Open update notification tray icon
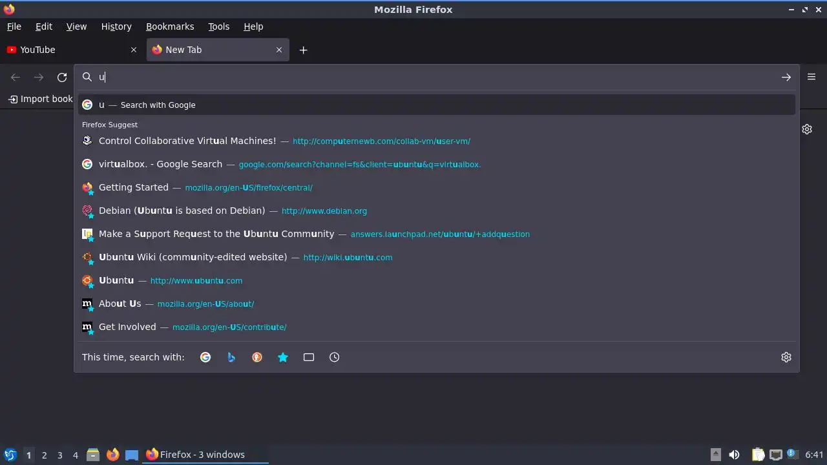827x465 pixels. coord(792,454)
